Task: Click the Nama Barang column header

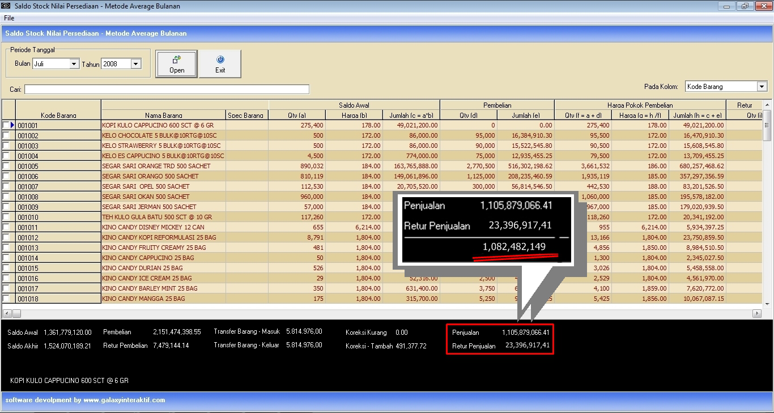Action: 163,115
